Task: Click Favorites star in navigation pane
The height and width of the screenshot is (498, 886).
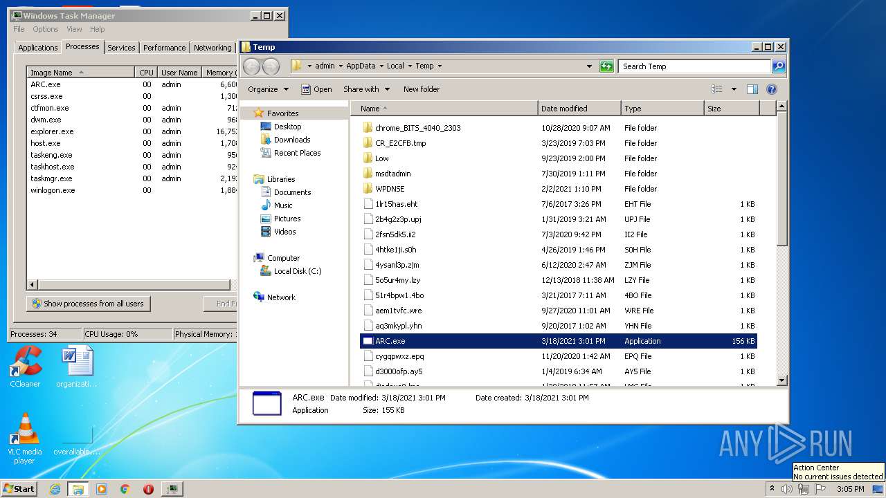Action: pos(259,113)
